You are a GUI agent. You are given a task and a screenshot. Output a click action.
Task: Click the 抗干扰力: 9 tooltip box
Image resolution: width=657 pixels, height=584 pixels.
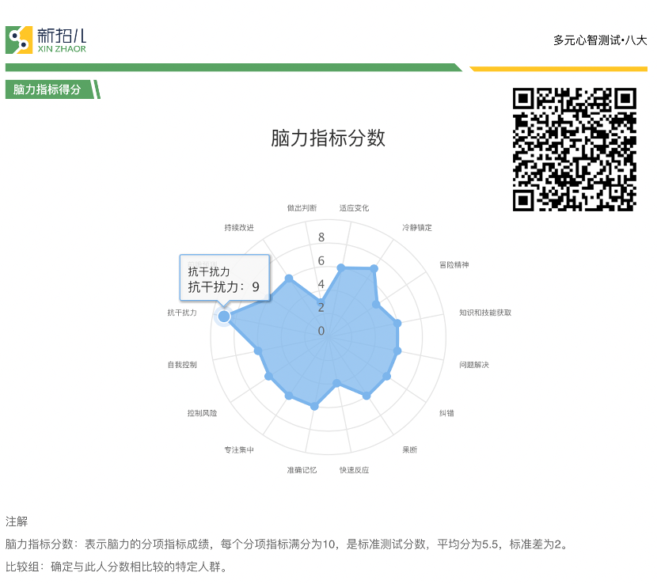(x=225, y=277)
